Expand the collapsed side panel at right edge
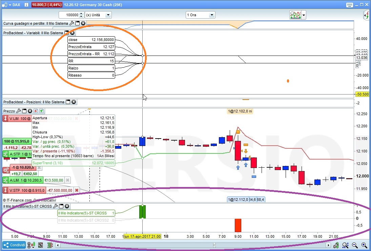This screenshot has height=251, width=371. [367, 15]
